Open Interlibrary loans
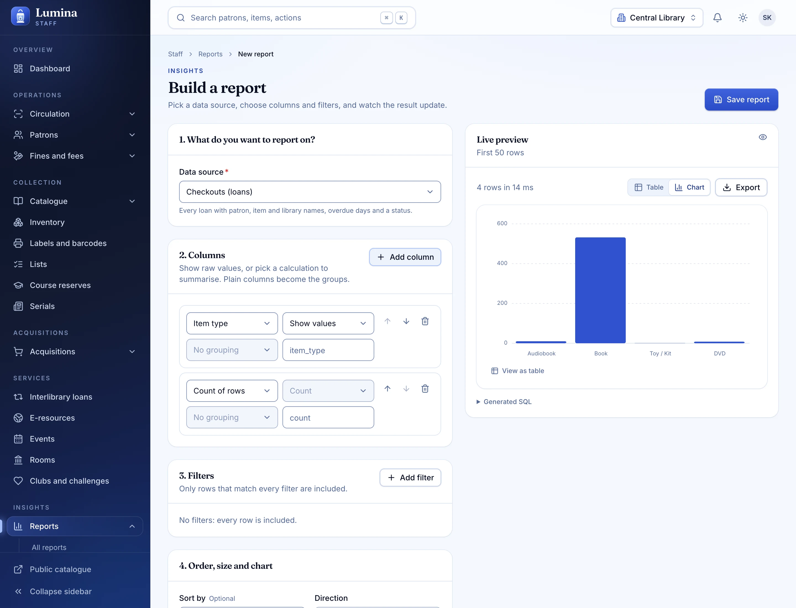 coord(75,397)
